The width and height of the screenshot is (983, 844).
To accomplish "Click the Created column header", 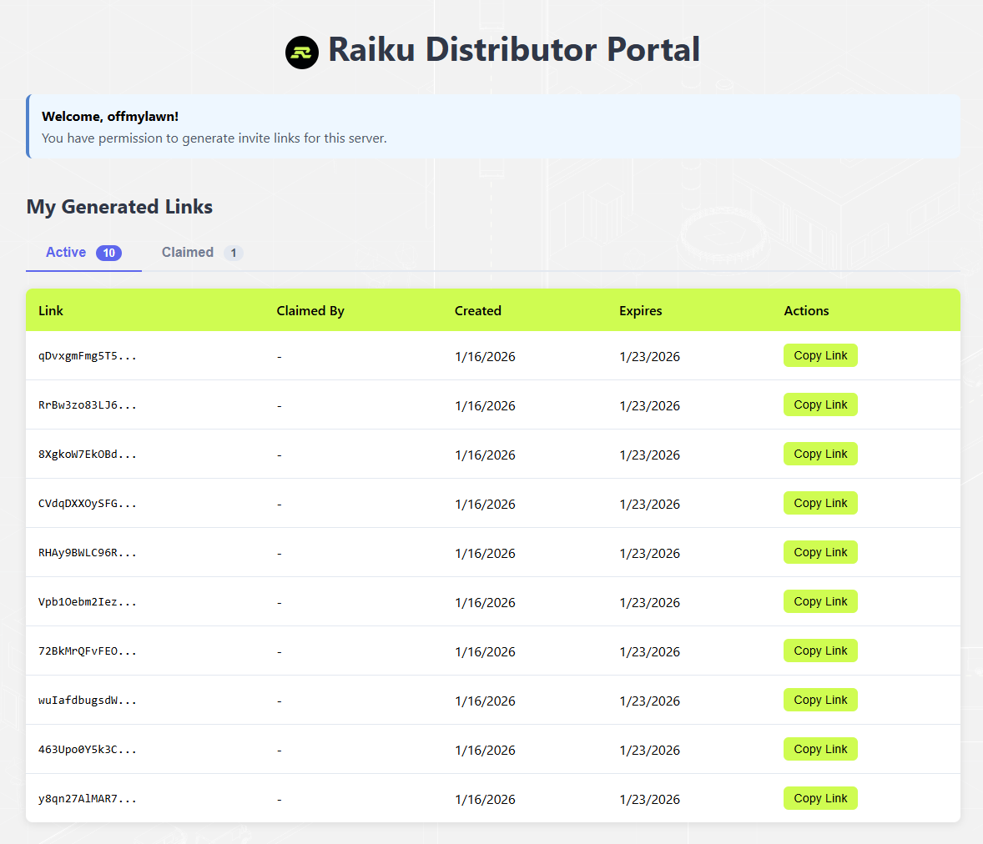I will [477, 310].
